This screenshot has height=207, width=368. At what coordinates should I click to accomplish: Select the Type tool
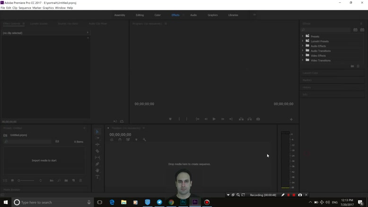(97, 177)
